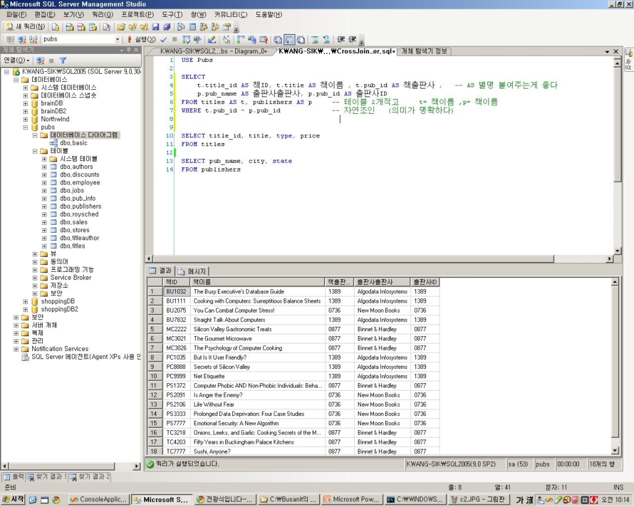The width and height of the screenshot is (634, 507).
Task: Click the Open File folder icon
Action: [x=121, y=27]
